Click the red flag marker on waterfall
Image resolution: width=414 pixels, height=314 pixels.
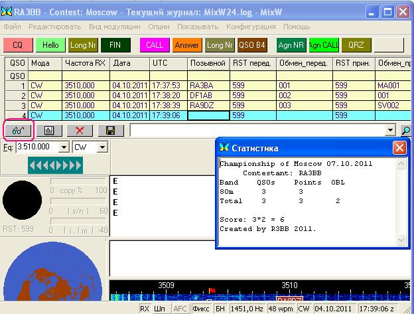(x=212, y=291)
